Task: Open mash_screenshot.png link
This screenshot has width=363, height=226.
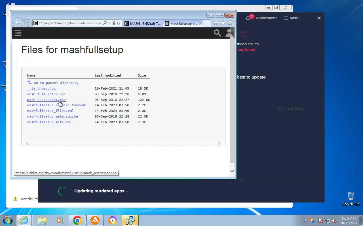Action: tap(46, 100)
